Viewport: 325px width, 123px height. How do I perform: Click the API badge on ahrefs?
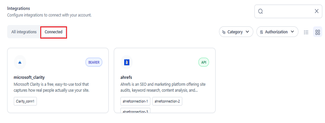(x=204, y=62)
